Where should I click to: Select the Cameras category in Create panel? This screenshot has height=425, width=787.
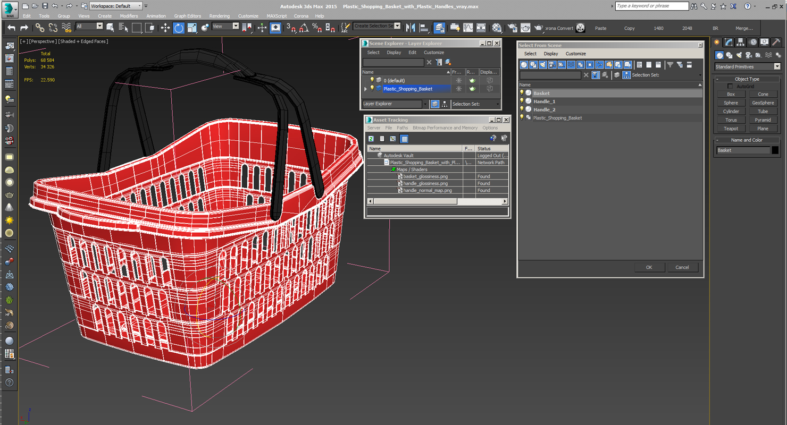point(749,55)
